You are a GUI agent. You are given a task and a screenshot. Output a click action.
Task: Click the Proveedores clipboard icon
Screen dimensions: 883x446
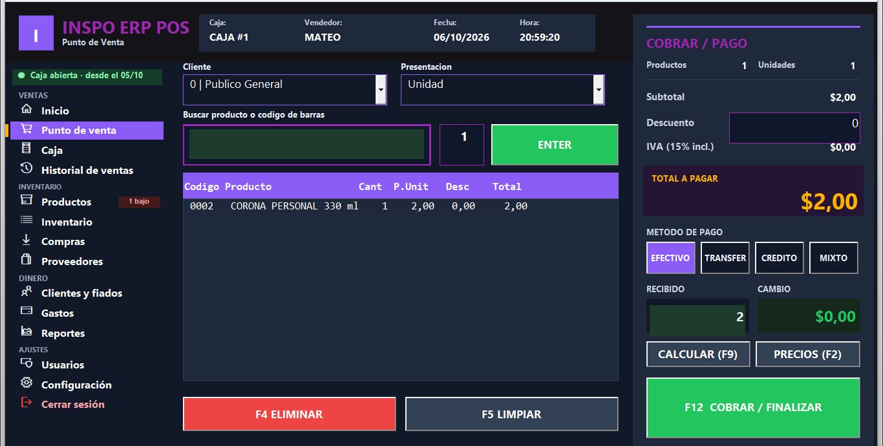27,260
